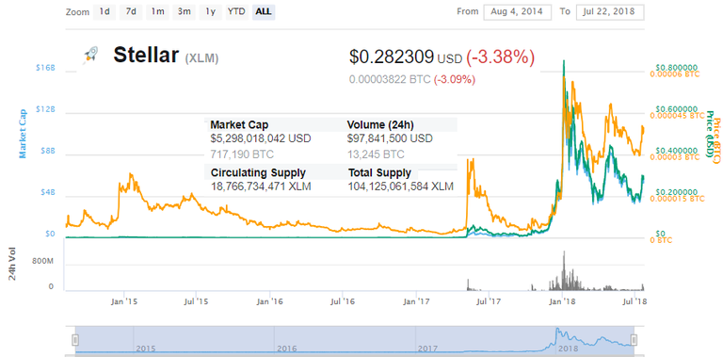Click the Jan '16 x-axis label
Viewport: 723px width, 357px height.
pyautogui.click(x=270, y=301)
